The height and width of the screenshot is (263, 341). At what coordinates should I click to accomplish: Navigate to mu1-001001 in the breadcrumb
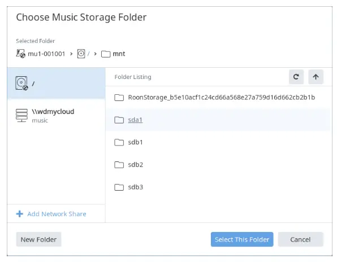[x=48, y=54]
